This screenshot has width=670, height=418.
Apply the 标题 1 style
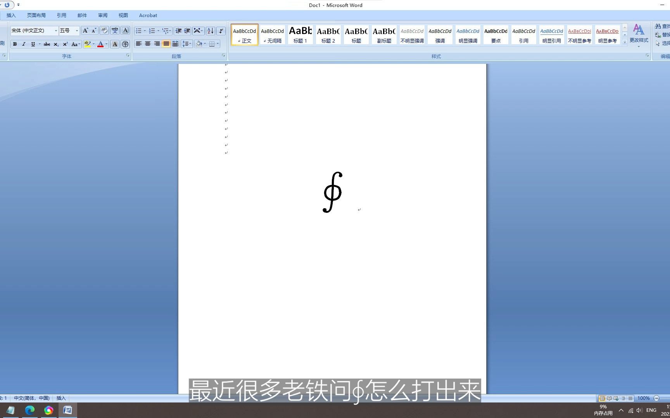coord(300,35)
